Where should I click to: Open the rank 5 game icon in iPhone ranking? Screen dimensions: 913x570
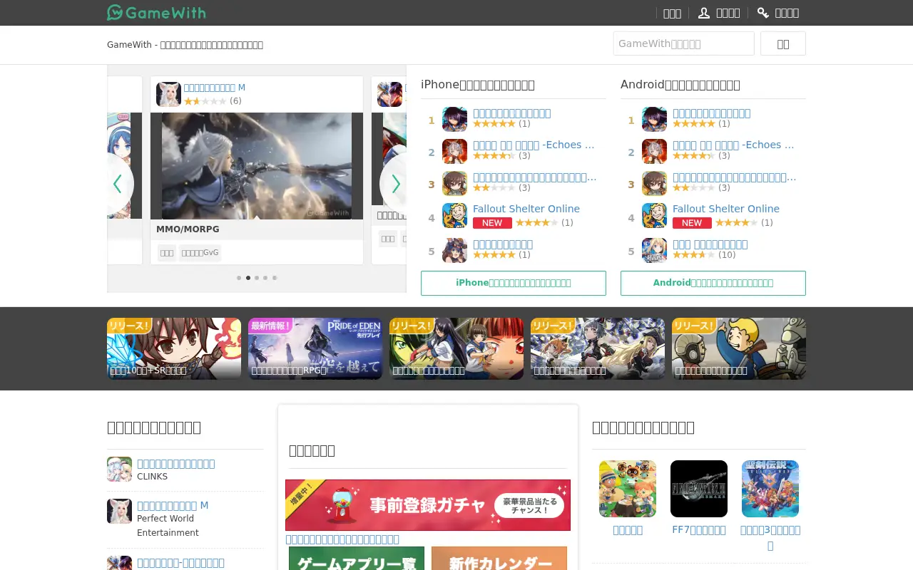click(454, 250)
